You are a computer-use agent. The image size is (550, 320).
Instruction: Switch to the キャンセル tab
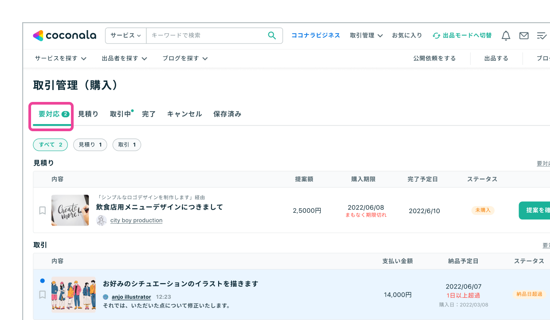click(x=184, y=114)
